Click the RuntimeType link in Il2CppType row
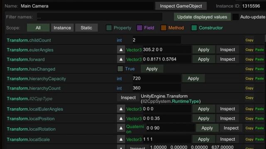266x149 pixels. (185, 101)
